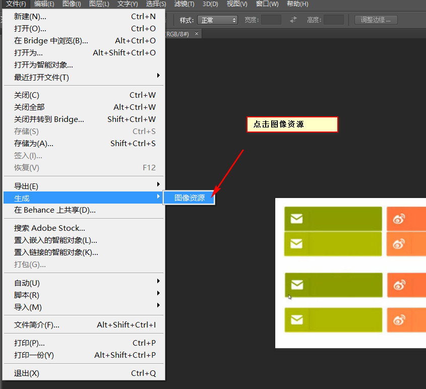Open the 图层(L) layer menu
Image resolution: width=426 pixels, height=389 pixels.
99,4
